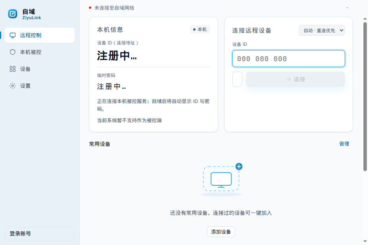Screen dimensions: 368x245
Task: Click the vertical scrollbar thumb
Action: click(365, 96)
